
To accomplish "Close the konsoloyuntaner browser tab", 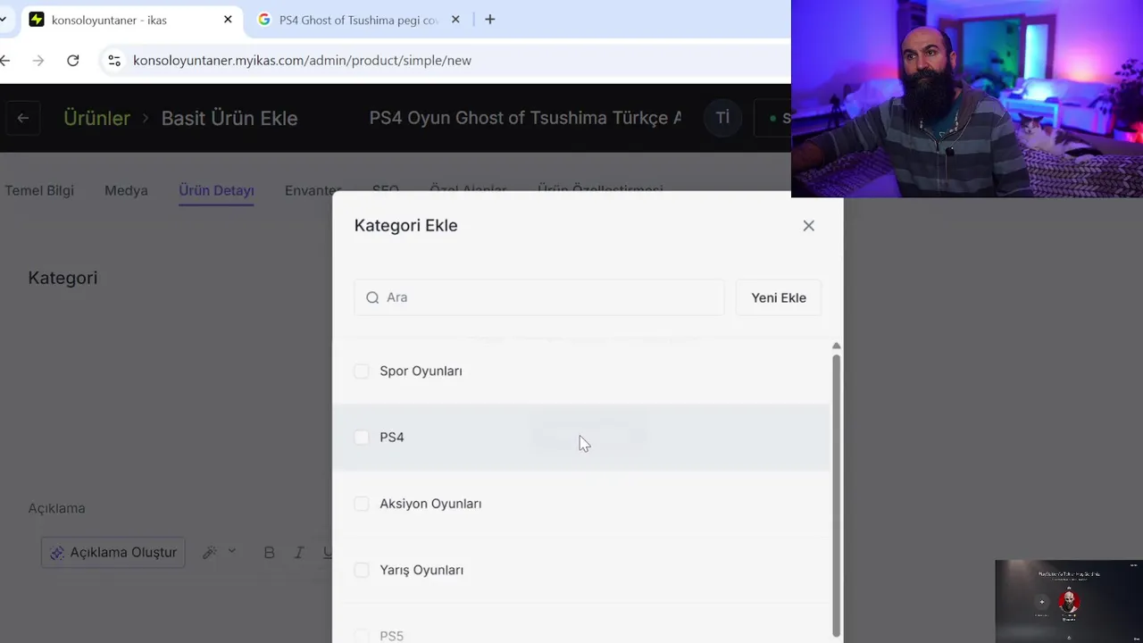I will (x=228, y=20).
